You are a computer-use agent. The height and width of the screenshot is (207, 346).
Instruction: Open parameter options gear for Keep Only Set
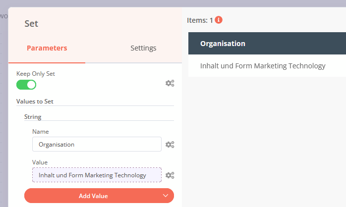pos(170,83)
